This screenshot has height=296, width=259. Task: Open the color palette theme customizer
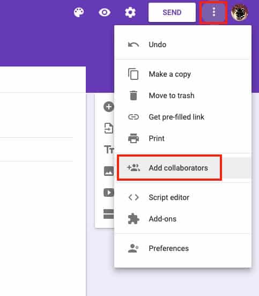[x=79, y=12]
